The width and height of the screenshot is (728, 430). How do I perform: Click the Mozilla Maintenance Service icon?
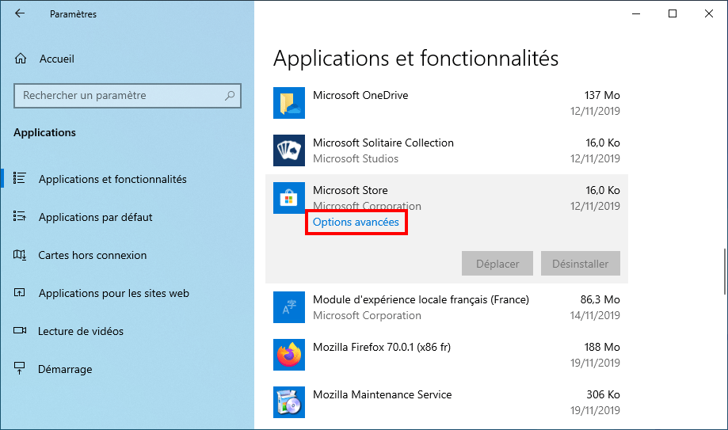tap(289, 401)
